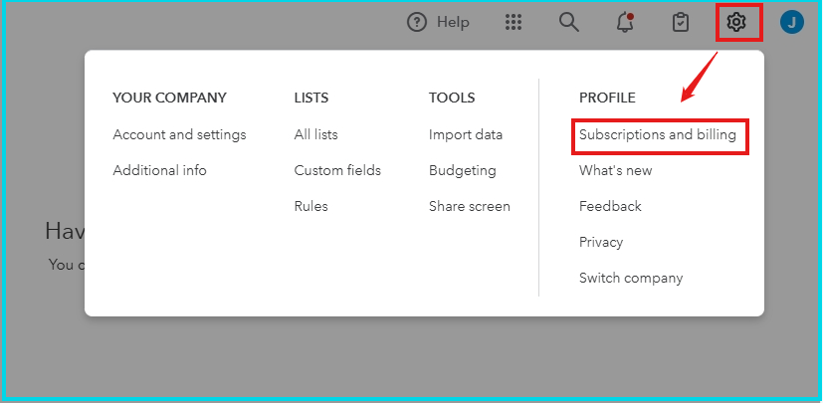This screenshot has height=403, width=823.
Task: Open Budgeting tool
Action: [x=463, y=170]
